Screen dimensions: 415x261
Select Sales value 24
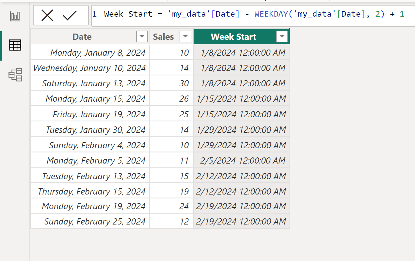171,206
